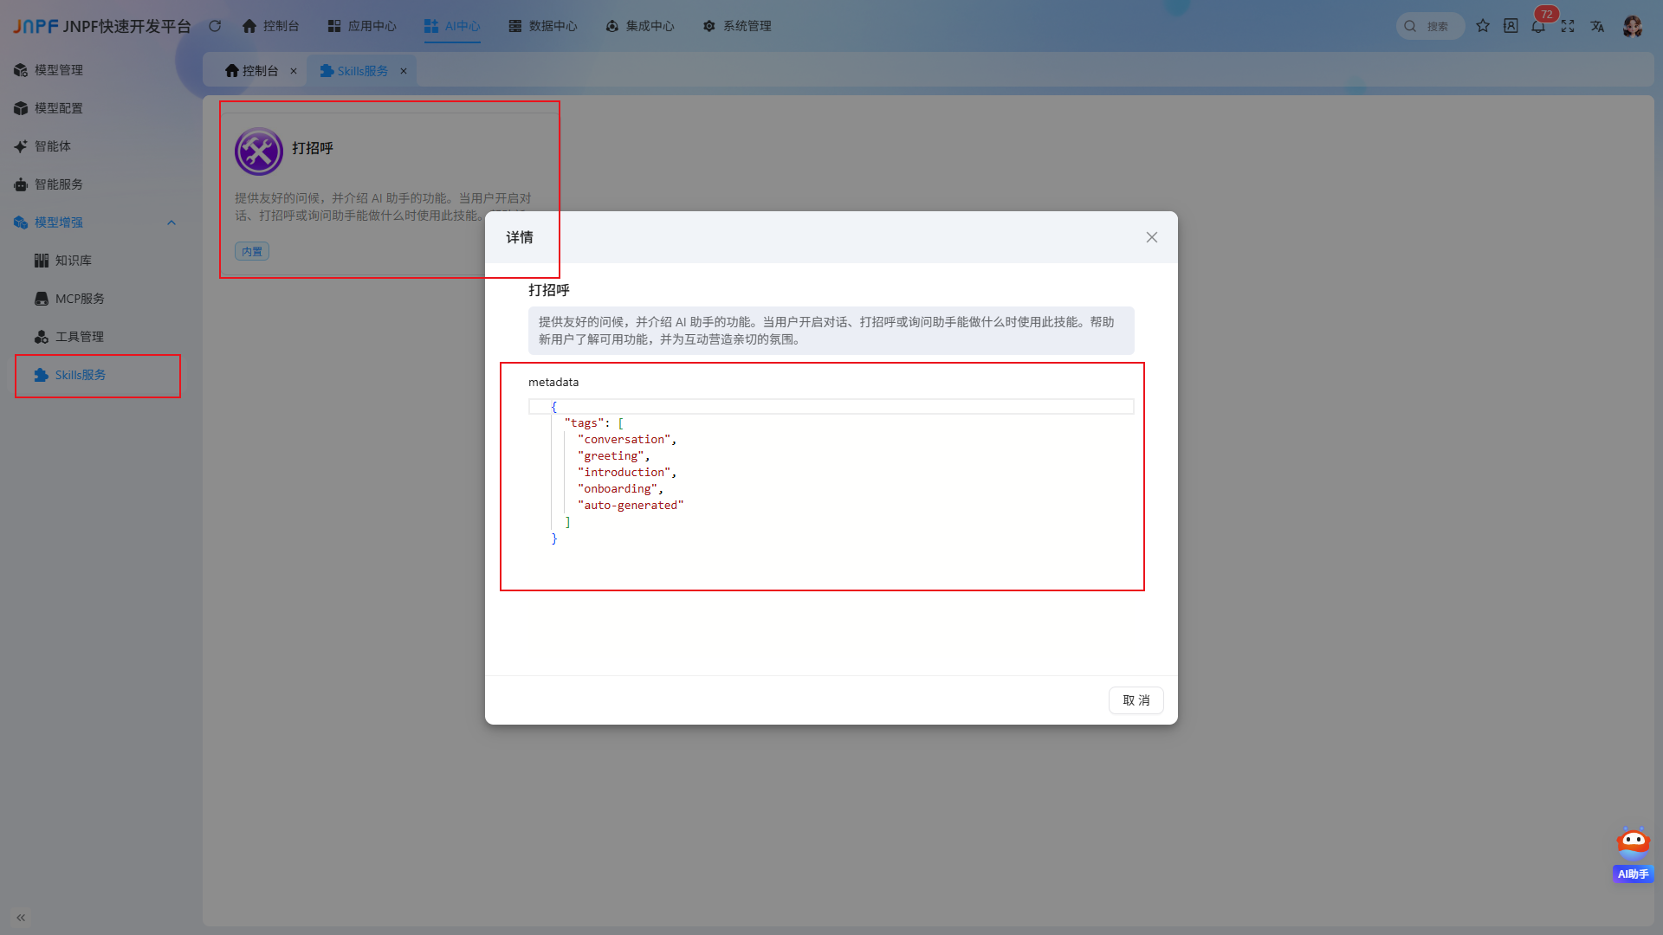
Task: Open the 集成中心 top menu
Action: (x=640, y=26)
